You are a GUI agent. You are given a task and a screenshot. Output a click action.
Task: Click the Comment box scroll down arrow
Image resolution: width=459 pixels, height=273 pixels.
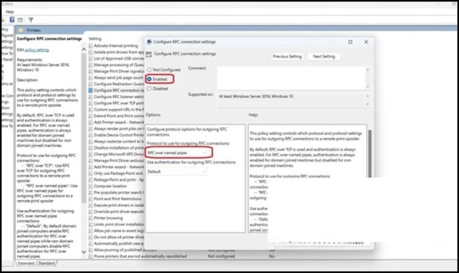coord(368,87)
